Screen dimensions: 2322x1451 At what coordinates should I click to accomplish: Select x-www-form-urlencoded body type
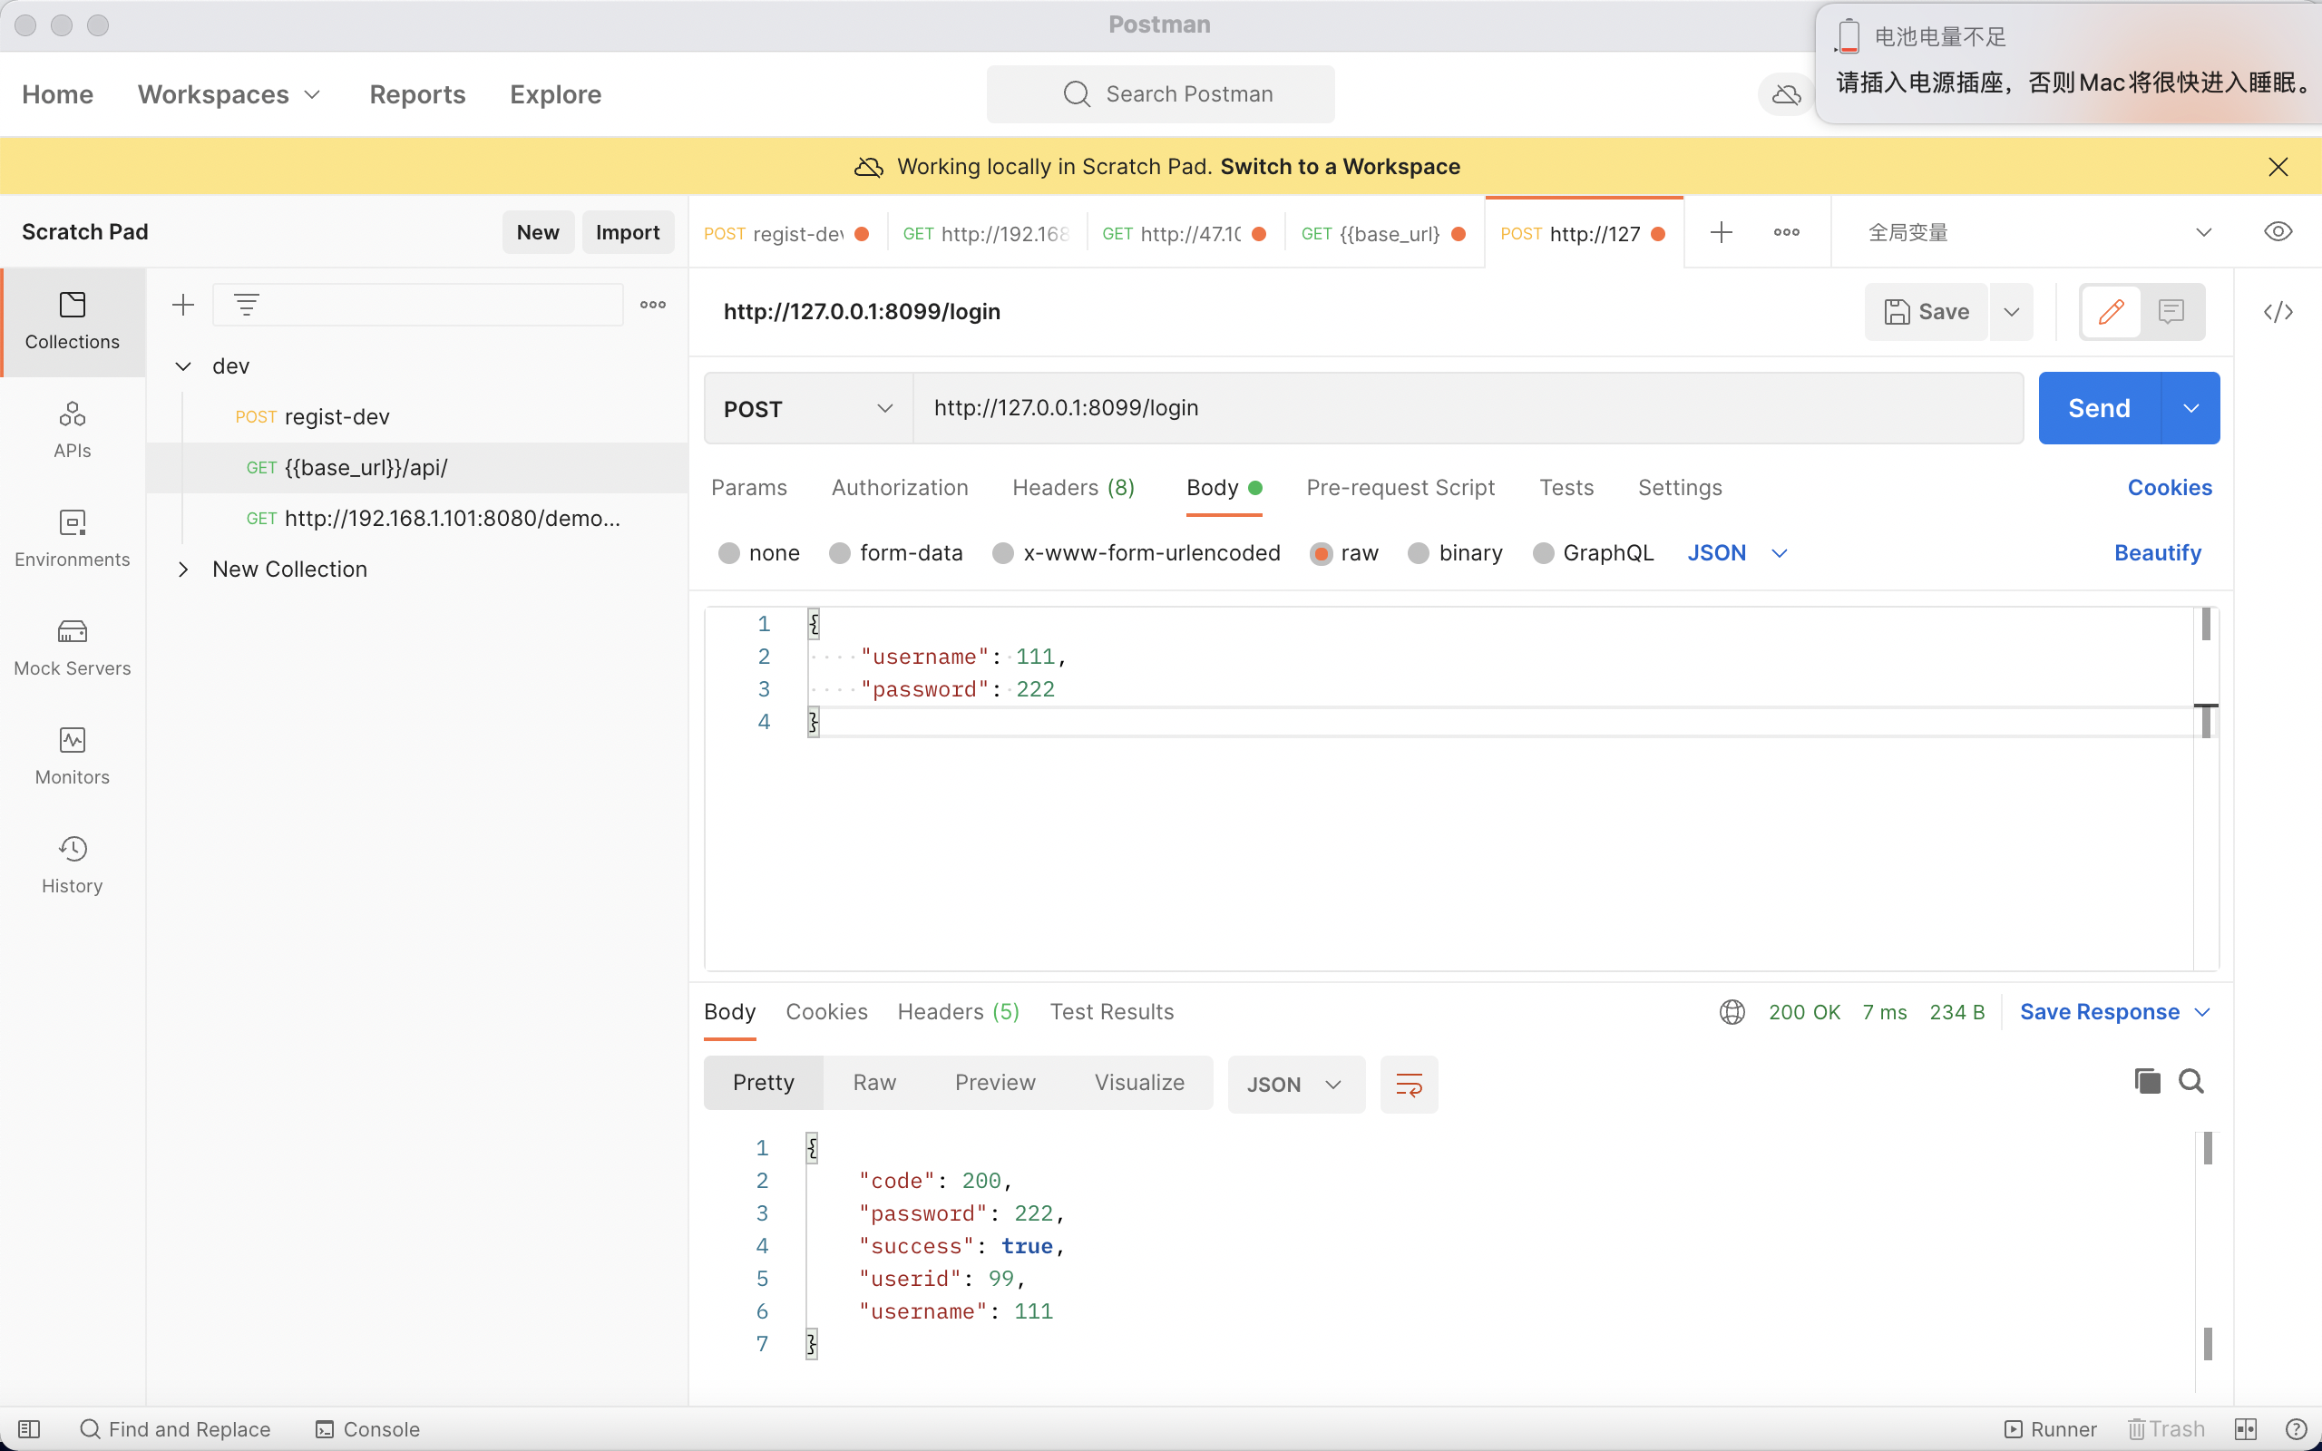[1002, 553]
